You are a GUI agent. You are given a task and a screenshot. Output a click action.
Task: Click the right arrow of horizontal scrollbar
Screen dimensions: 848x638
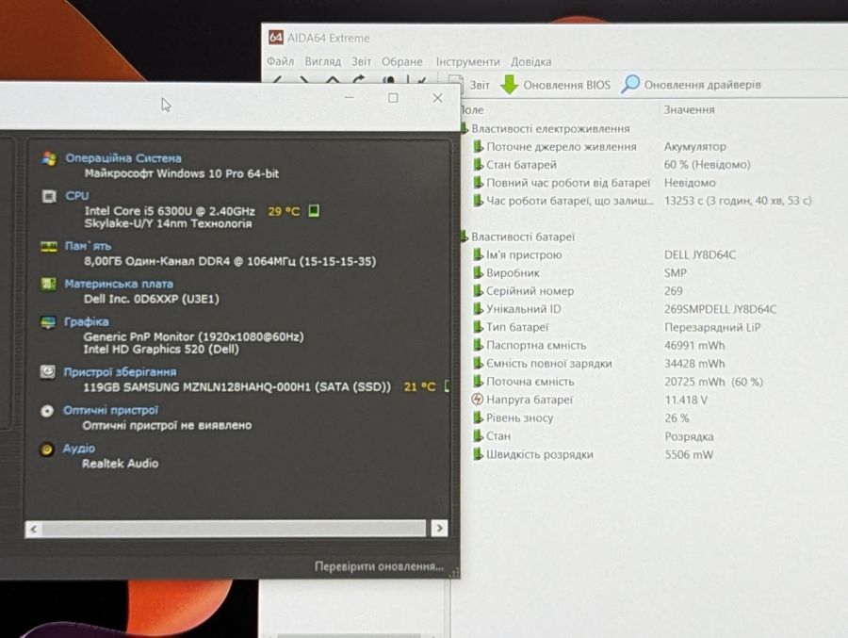[x=439, y=528]
